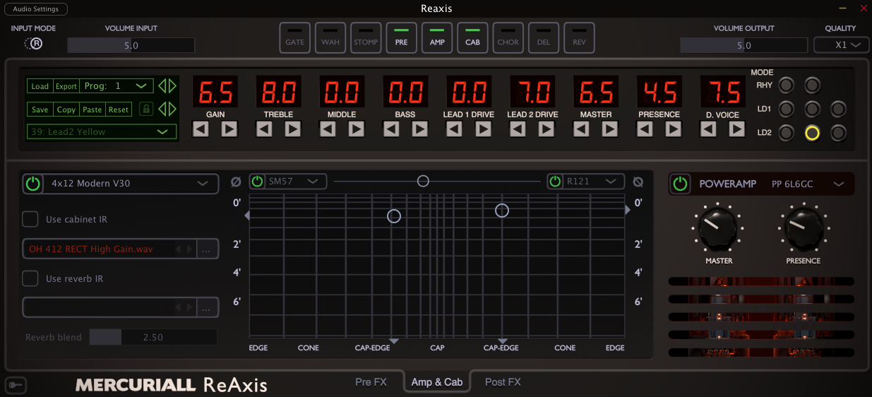Enable the REV effect
This screenshot has height=397, width=872.
coord(579,38)
